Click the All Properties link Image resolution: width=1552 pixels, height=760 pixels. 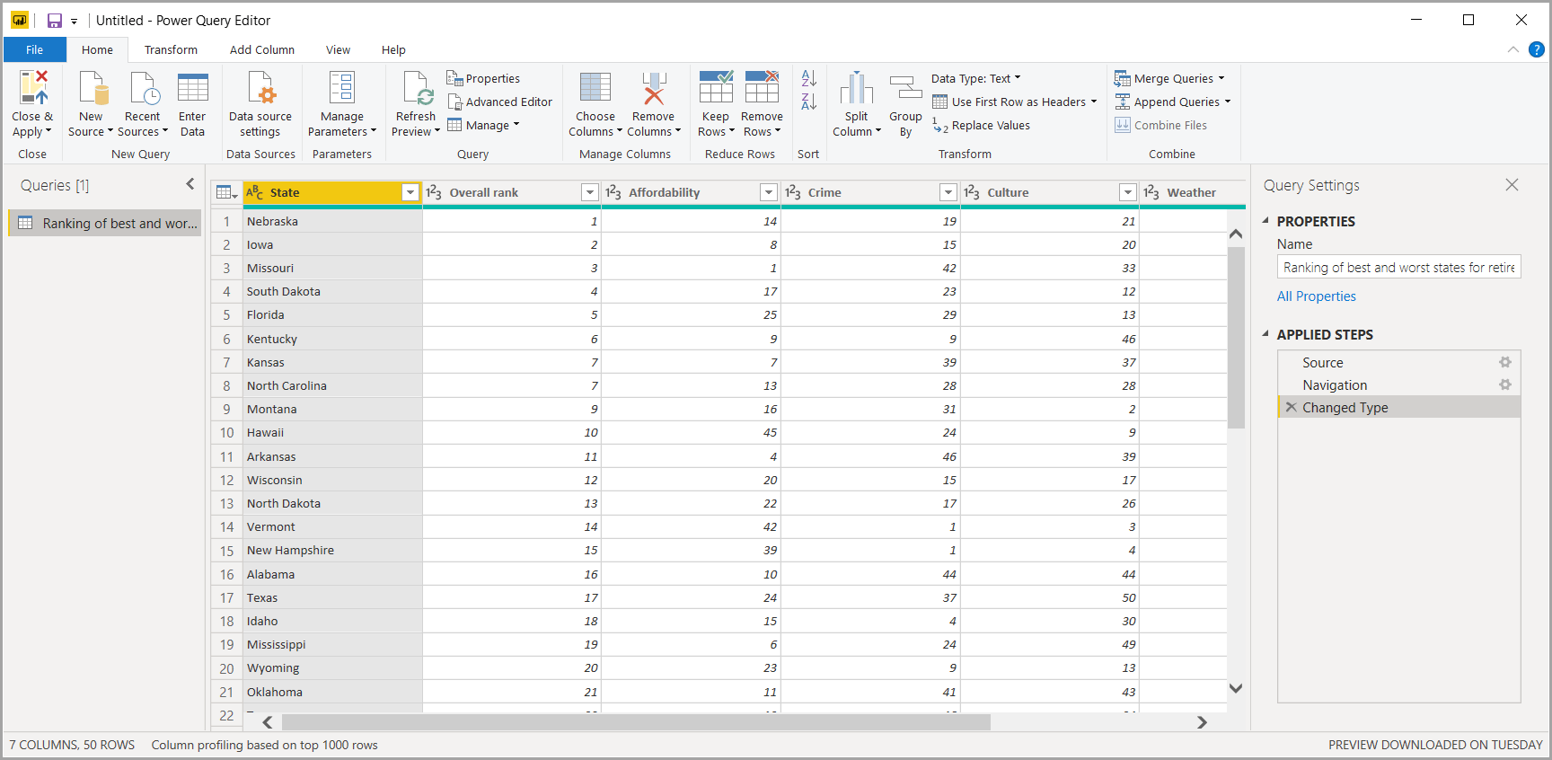click(x=1316, y=296)
